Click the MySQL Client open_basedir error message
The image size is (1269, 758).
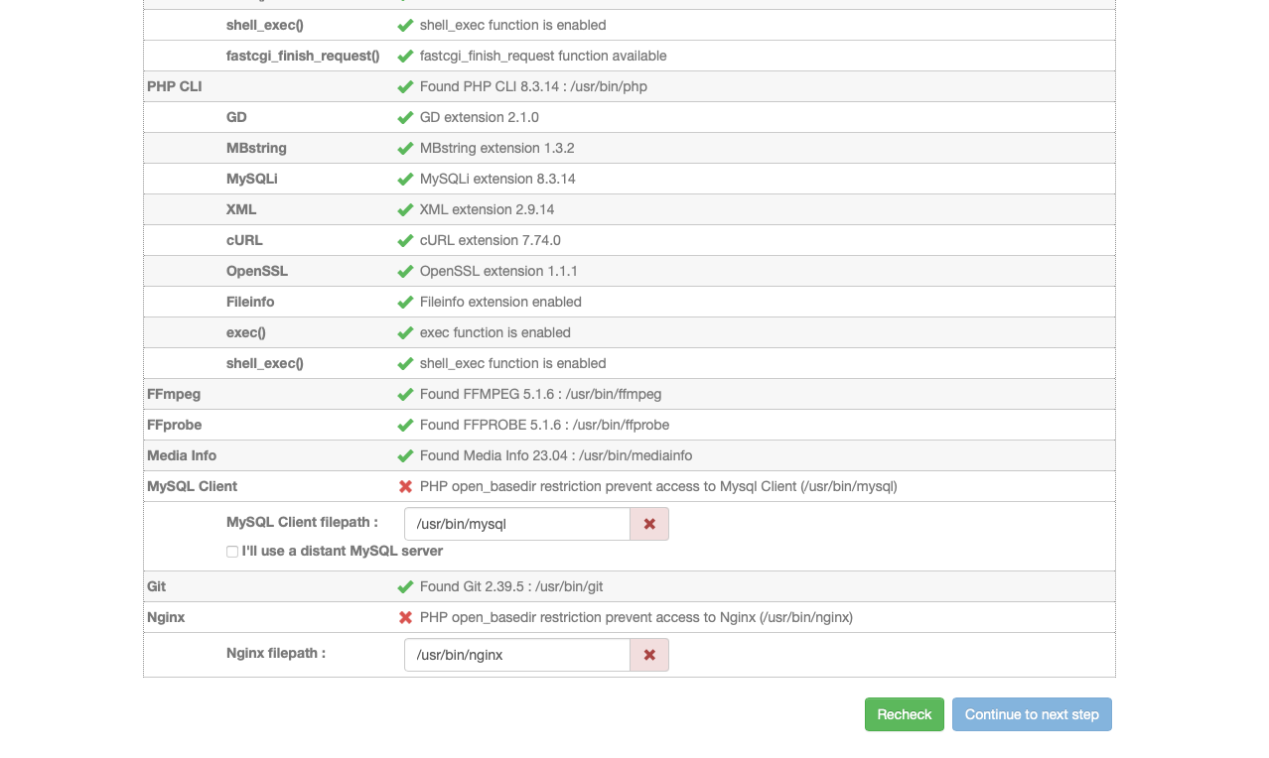point(658,486)
